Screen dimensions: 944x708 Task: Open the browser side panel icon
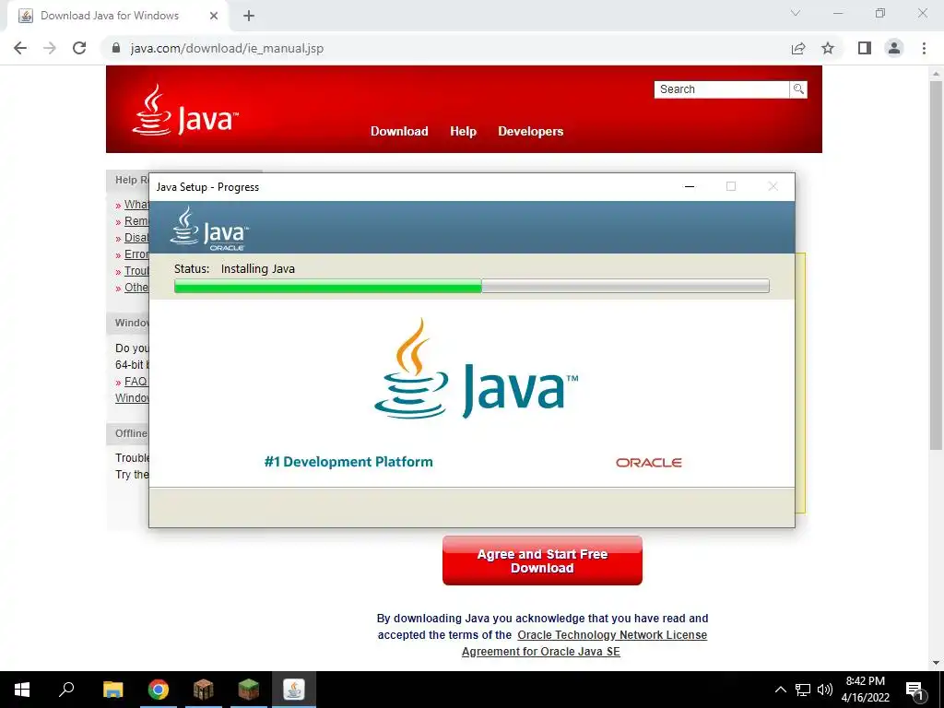[x=865, y=48]
